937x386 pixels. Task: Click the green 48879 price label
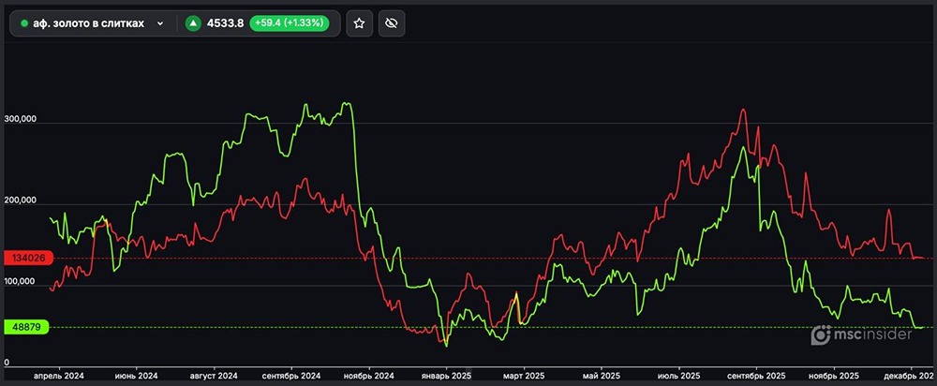coord(22,327)
